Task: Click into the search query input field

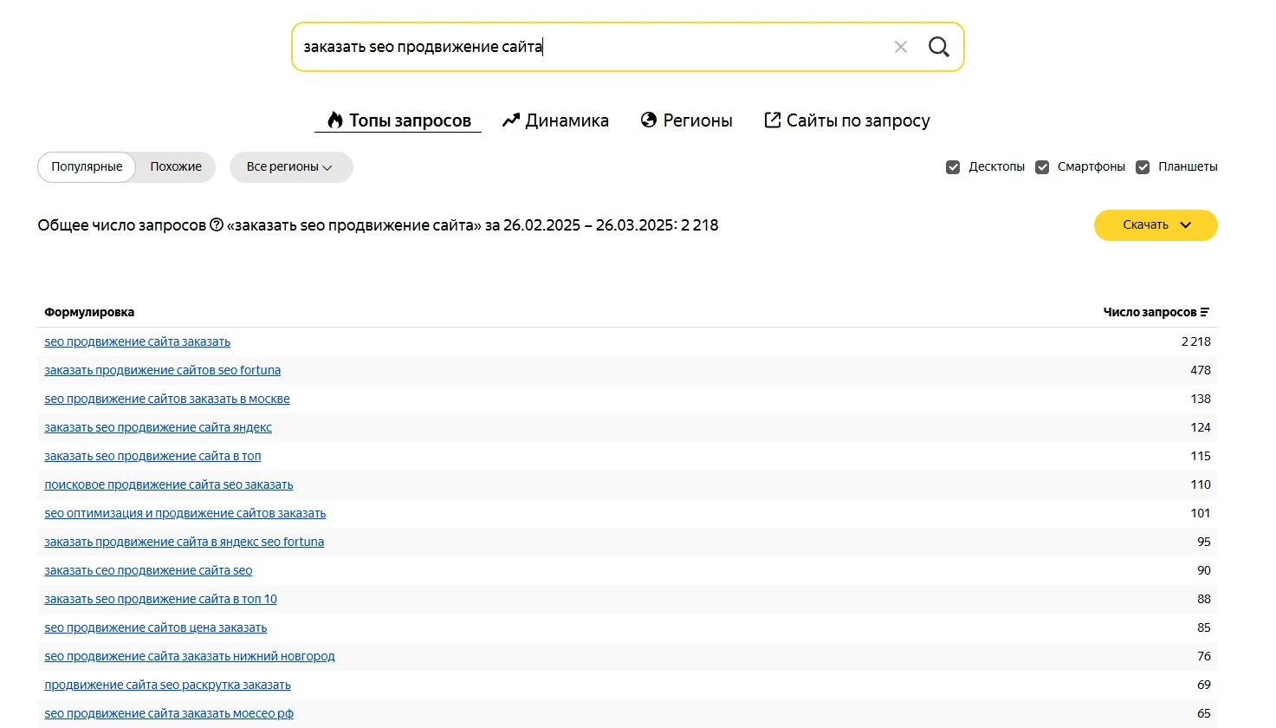Action: pos(589,47)
